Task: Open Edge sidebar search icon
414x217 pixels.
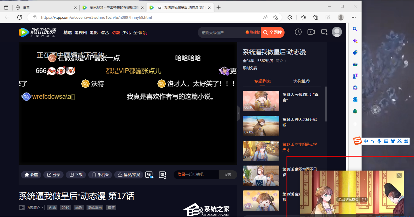Action: coord(355,29)
